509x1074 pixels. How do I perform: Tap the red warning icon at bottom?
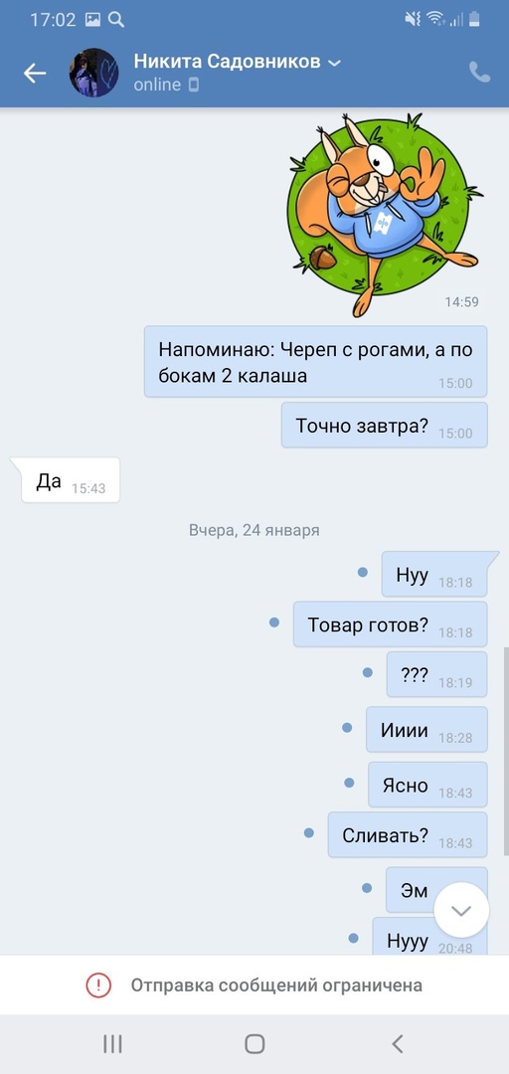(x=98, y=985)
